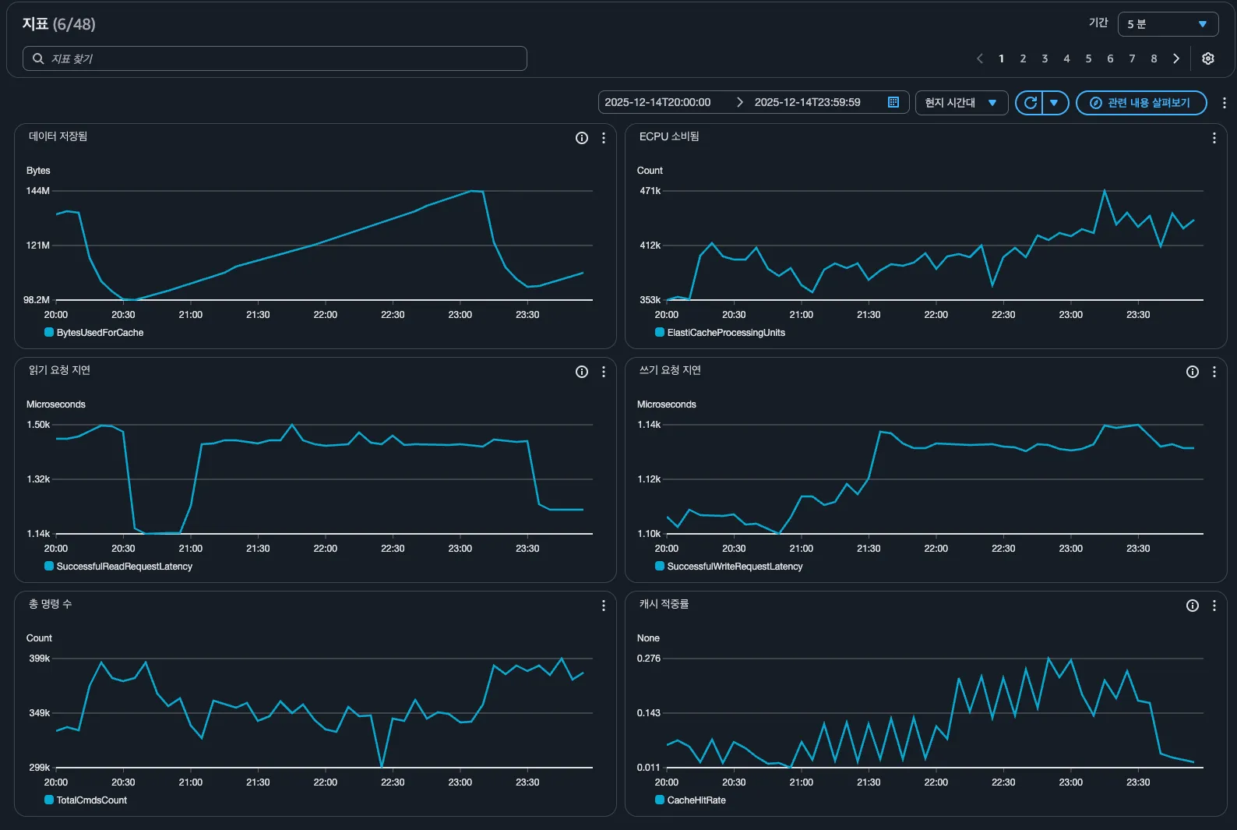This screenshot has width=1237, height=830.
Task: Expand the 현지 시간대 timezone dropdown
Action: (961, 103)
